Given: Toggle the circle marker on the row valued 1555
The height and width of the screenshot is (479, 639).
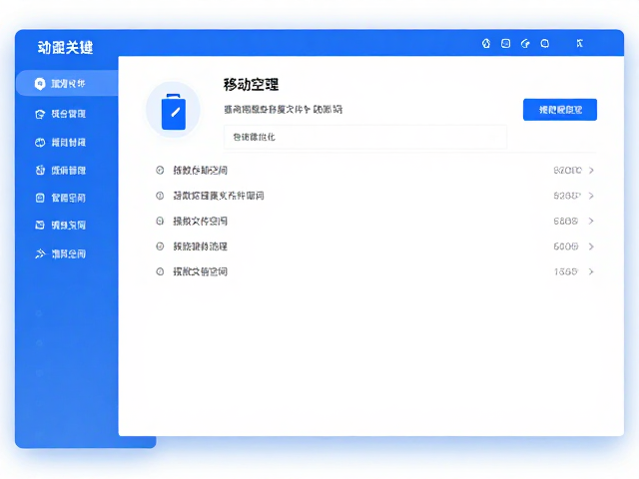Looking at the screenshot, I should 160,271.
